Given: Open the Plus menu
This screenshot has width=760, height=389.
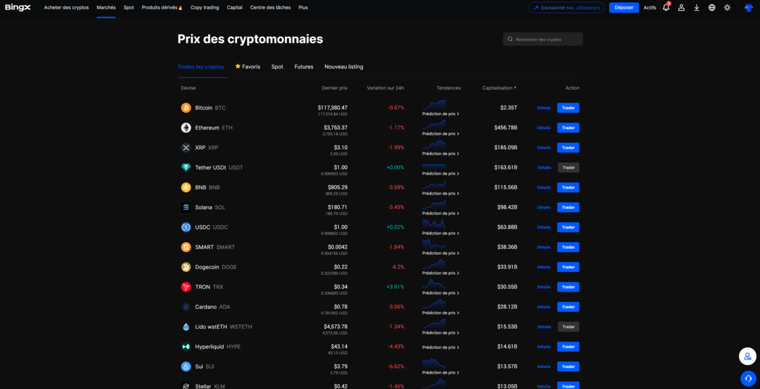Looking at the screenshot, I should [x=303, y=8].
